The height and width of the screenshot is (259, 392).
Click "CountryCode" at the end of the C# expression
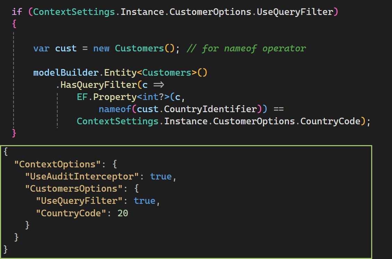pos(330,121)
